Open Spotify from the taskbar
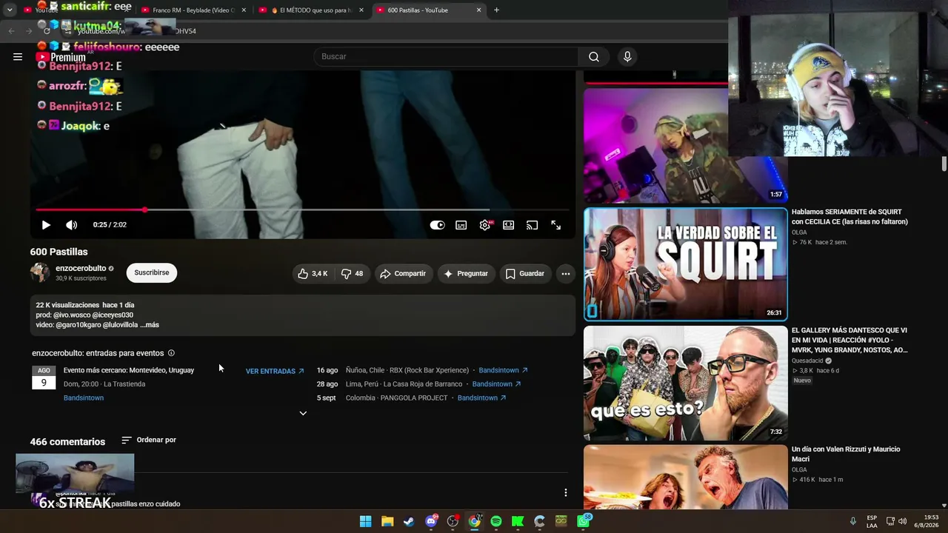This screenshot has width=948, height=533. pyautogui.click(x=496, y=521)
